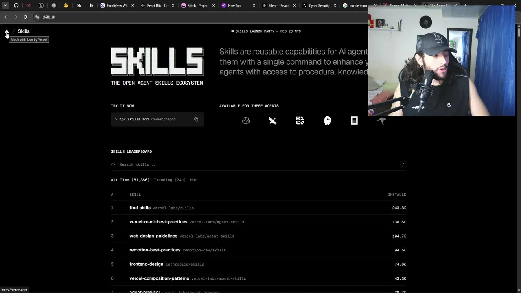Select the kangaroo Roo agent icon

tap(381, 120)
